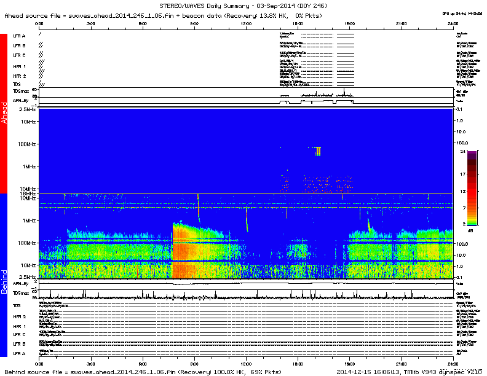
Task: Click 2.5kHz label below the Behind spectrogram
Action: (x=27, y=277)
